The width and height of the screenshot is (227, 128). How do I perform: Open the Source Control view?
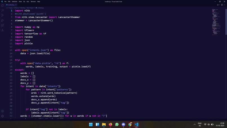click(3, 16)
